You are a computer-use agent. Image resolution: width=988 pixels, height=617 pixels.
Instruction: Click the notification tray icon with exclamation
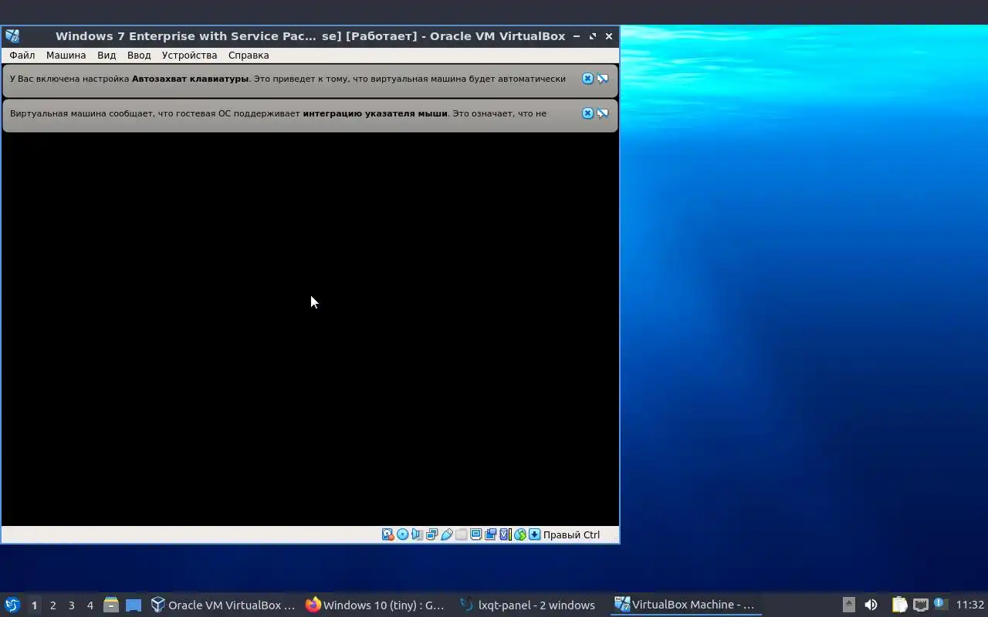(940, 605)
